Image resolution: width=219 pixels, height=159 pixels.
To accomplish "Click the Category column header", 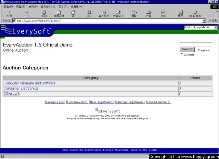I will point(90,78).
